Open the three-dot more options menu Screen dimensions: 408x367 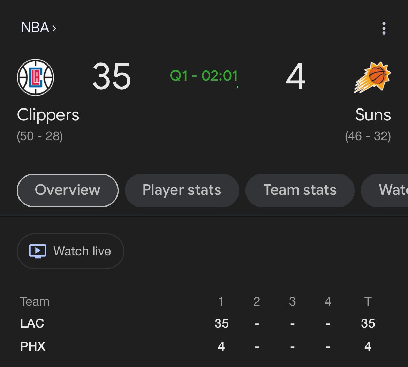click(x=384, y=28)
